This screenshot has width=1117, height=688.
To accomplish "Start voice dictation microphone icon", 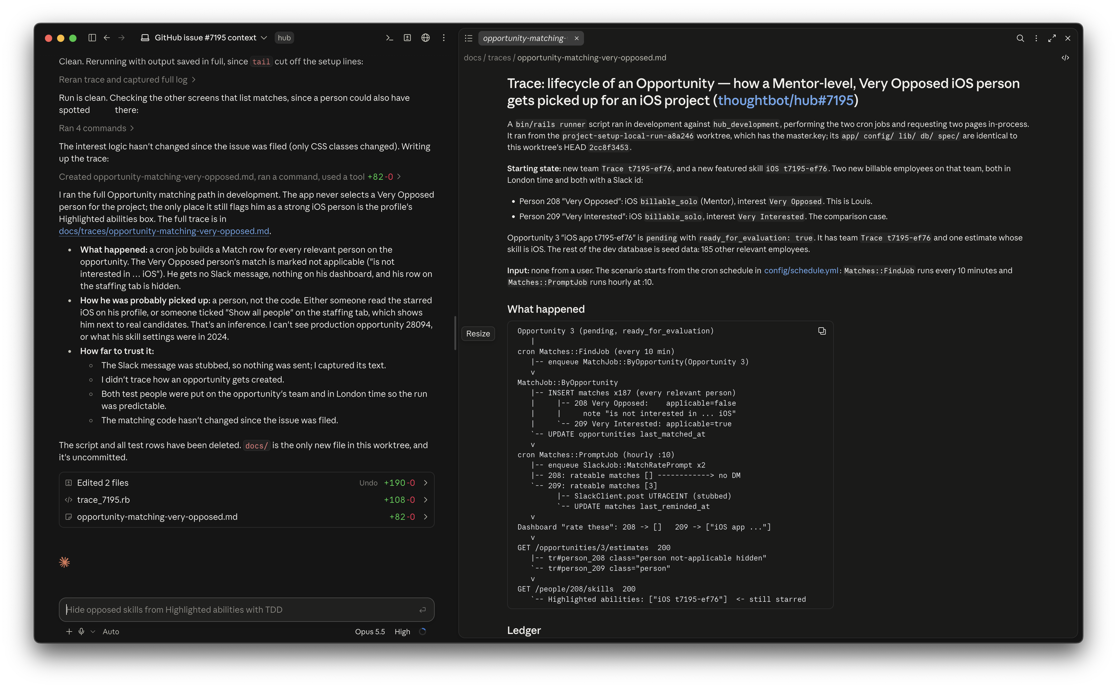I will click(81, 632).
